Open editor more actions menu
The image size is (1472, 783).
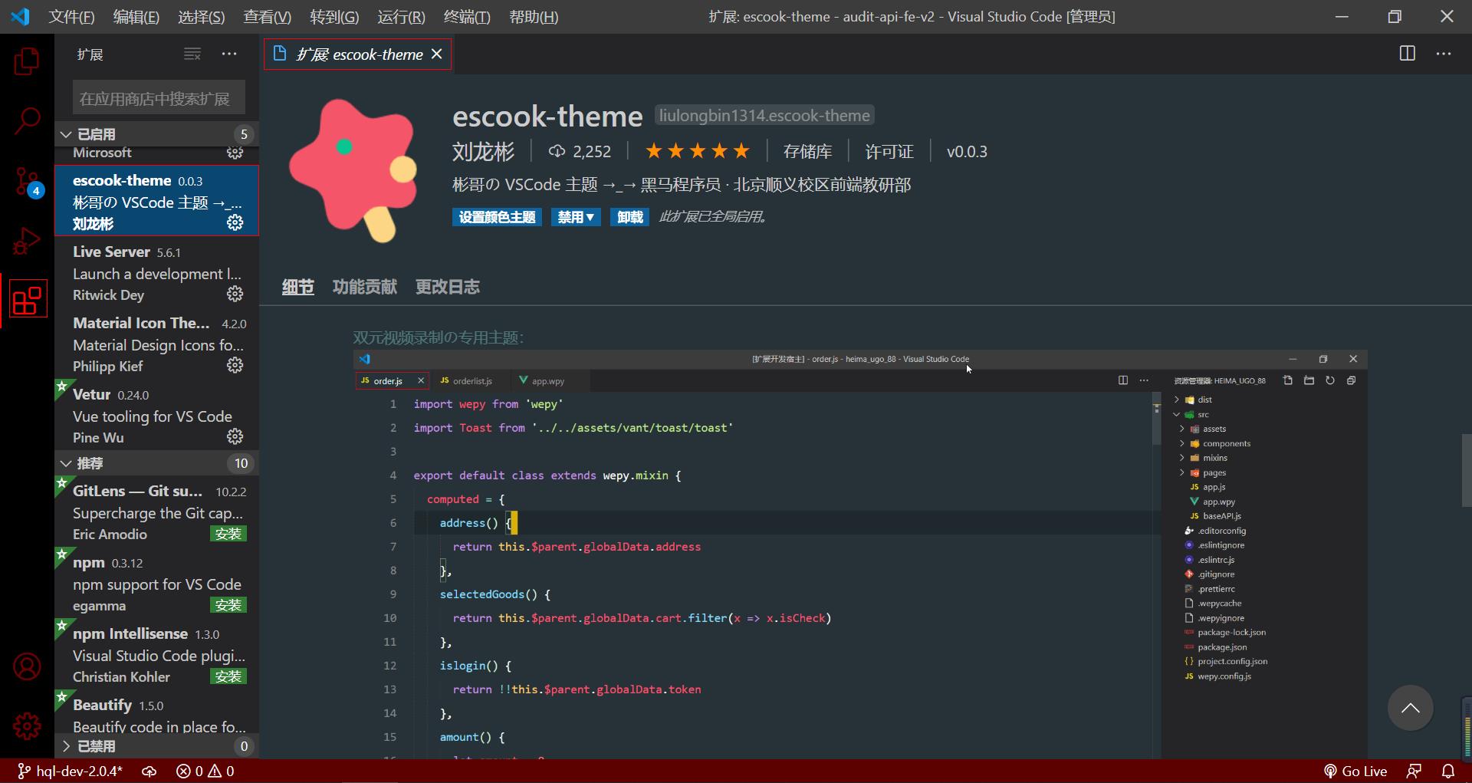pyautogui.click(x=1444, y=54)
